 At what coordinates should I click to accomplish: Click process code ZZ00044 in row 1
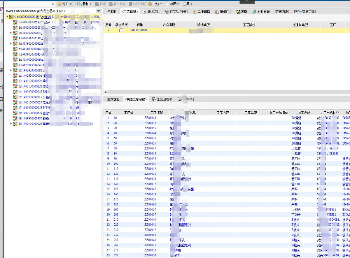150,118
